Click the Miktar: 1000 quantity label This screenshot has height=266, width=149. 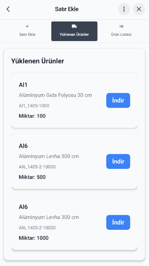coord(34,238)
